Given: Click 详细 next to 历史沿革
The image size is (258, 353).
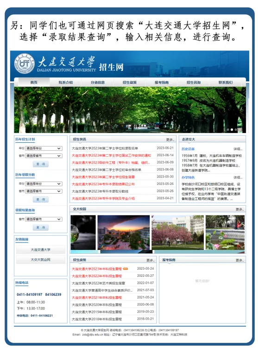Looking at the screenshot, I should pos(238,149).
